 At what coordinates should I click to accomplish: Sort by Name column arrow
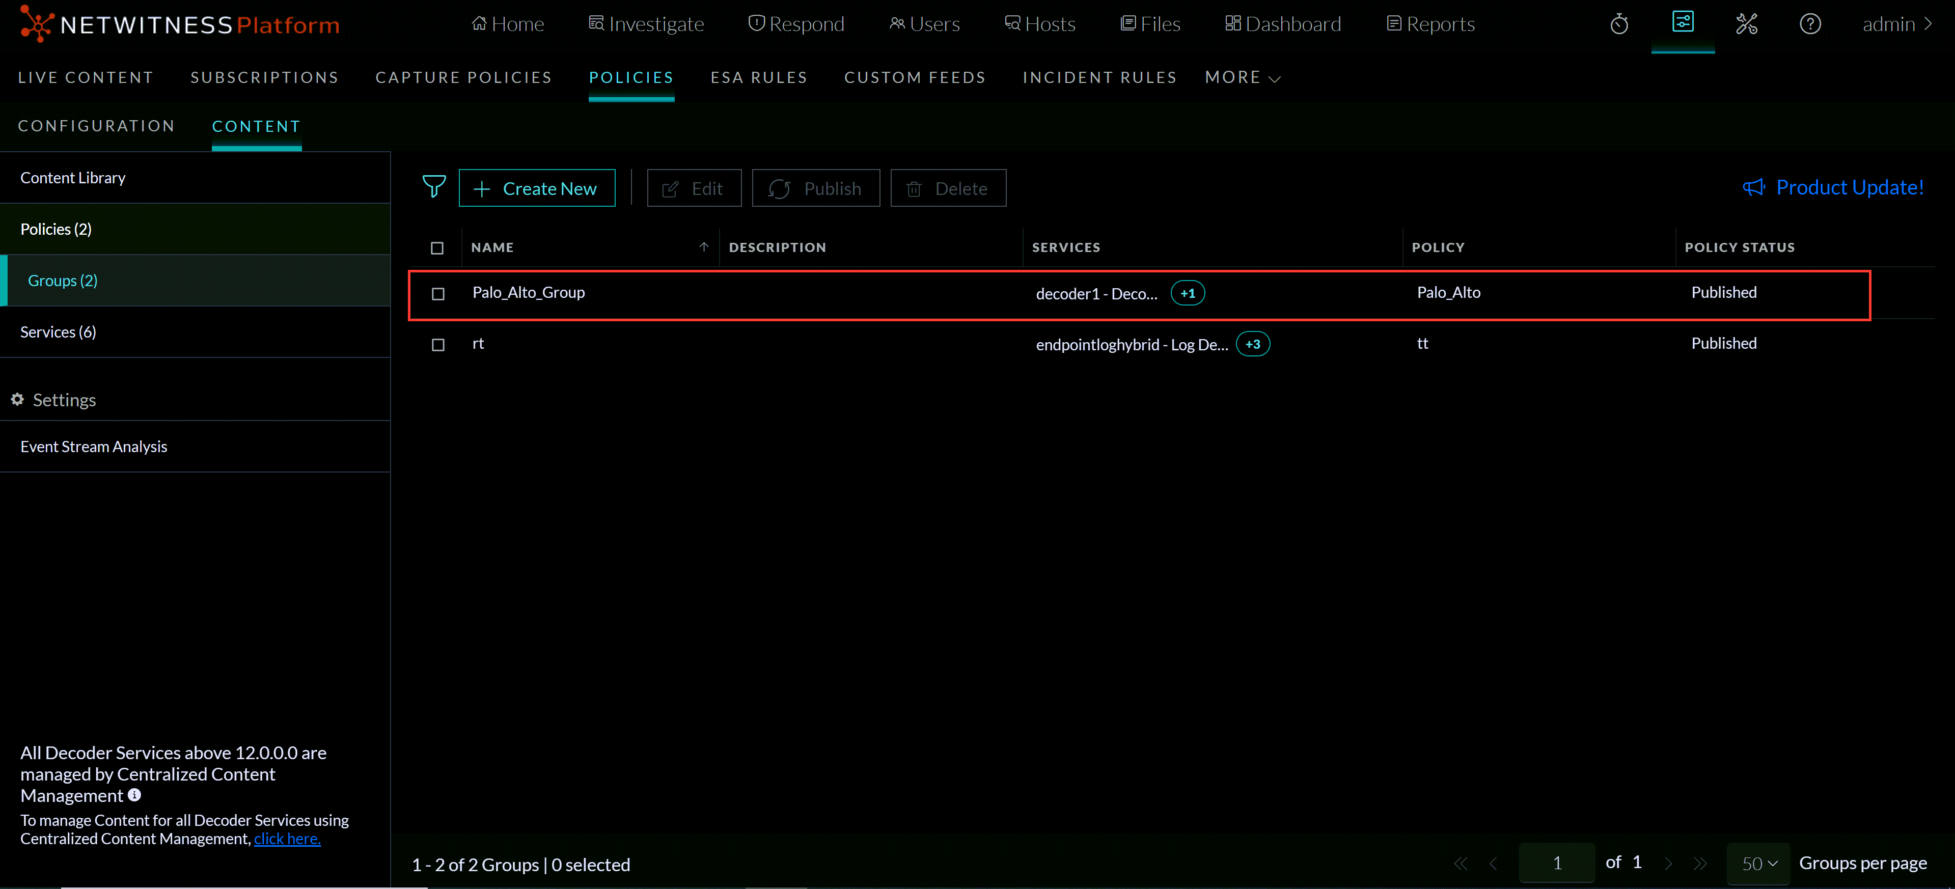[x=704, y=247]
